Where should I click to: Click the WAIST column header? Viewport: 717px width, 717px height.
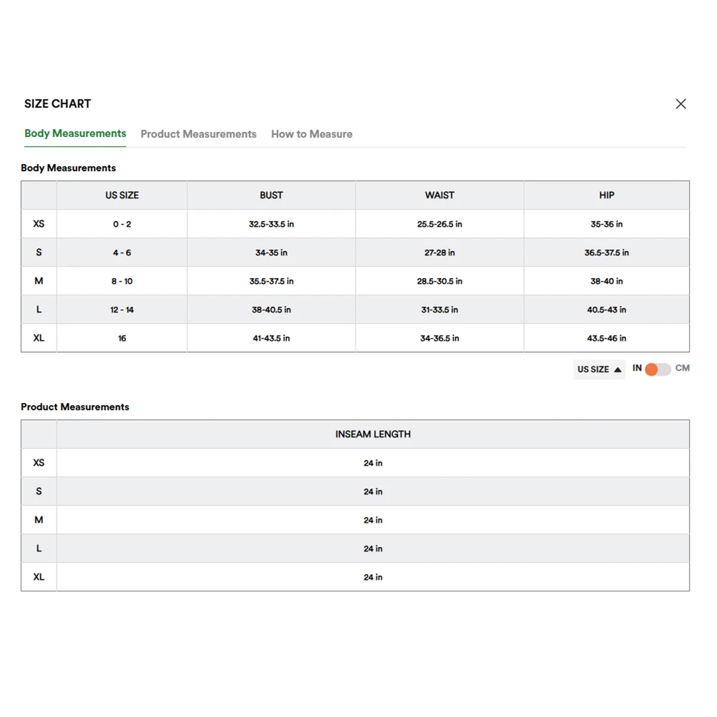pyautogui.click(x=440, y=195)
